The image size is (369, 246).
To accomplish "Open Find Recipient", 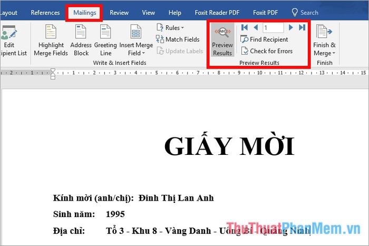I will pos(264,40).
